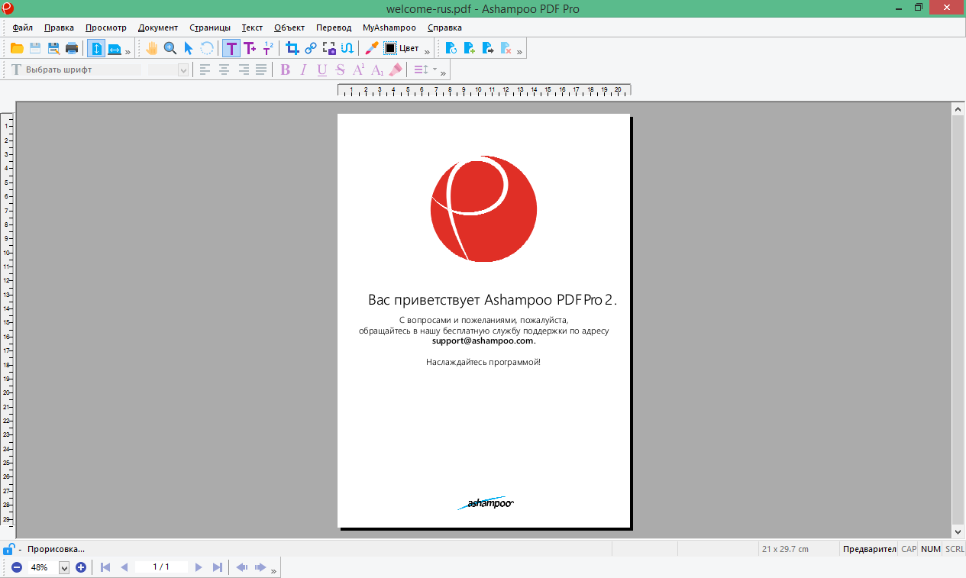Go to the previous page
The image size is (966, 578).
point(124,567)
